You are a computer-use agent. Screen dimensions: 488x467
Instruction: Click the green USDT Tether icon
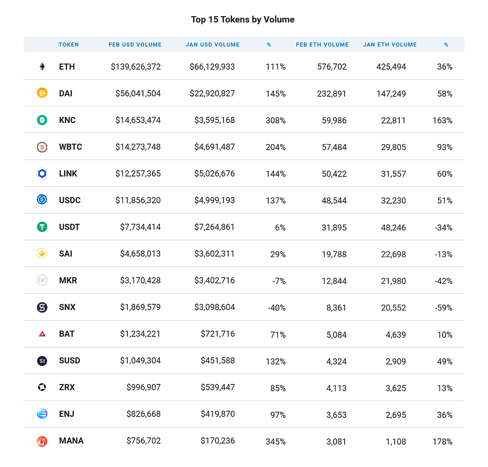tap(42, 227)
